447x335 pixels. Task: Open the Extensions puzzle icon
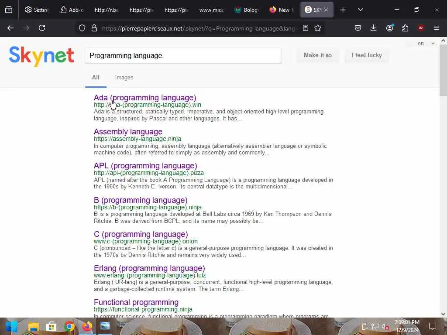pos(405,28)
